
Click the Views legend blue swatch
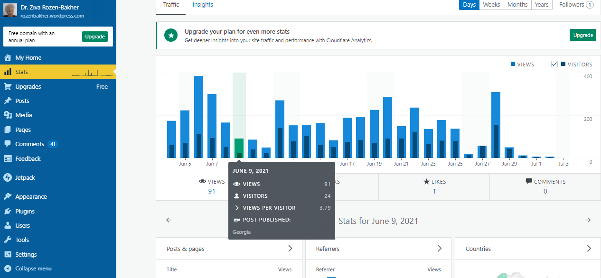[513, 64]
